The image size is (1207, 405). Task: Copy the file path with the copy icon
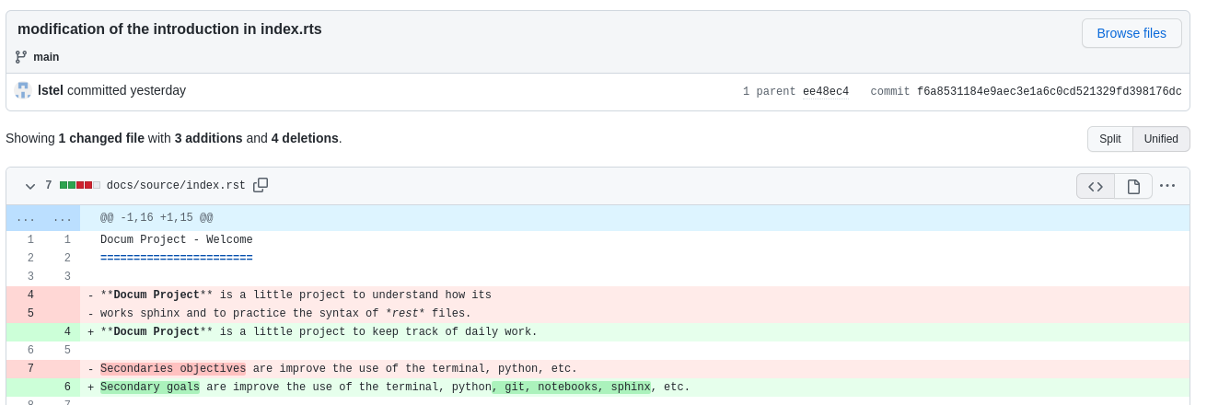pyautogui.click(x=261, y=185)
